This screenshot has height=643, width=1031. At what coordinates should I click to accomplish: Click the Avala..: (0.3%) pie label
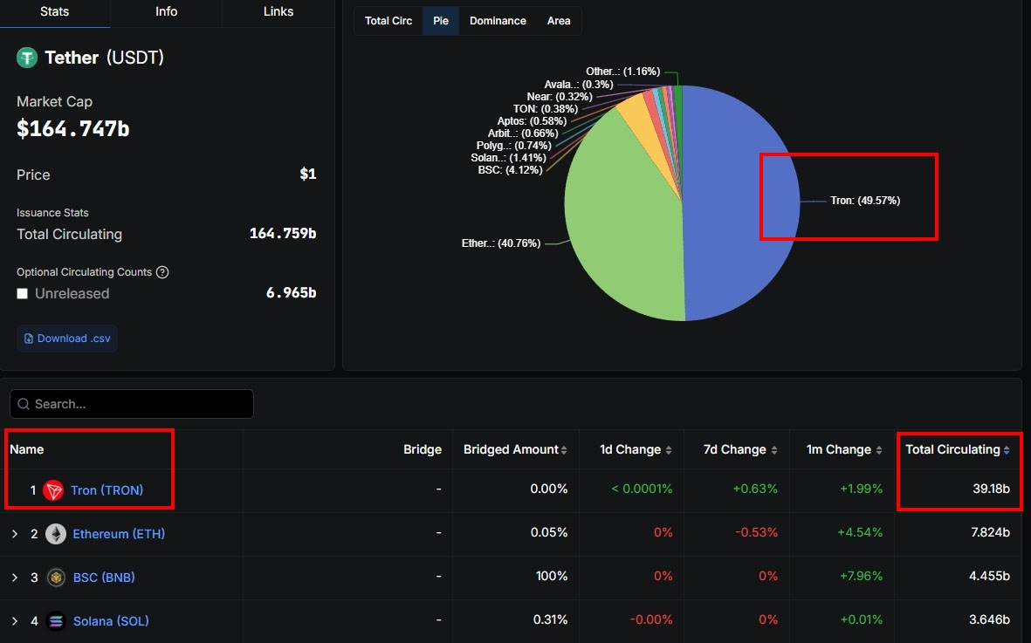[579, 84]
